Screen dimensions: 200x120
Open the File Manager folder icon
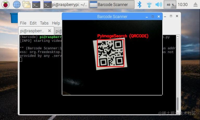[x=26, y=4]
